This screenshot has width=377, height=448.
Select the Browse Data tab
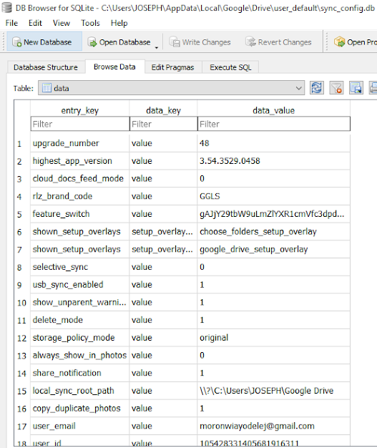114,67
